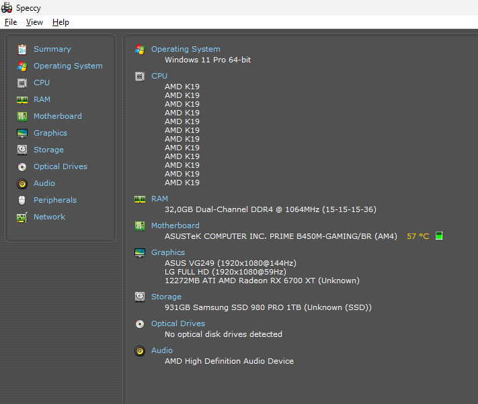
Task: Go to Operating System sidebar section
Action: coord(68,66)
